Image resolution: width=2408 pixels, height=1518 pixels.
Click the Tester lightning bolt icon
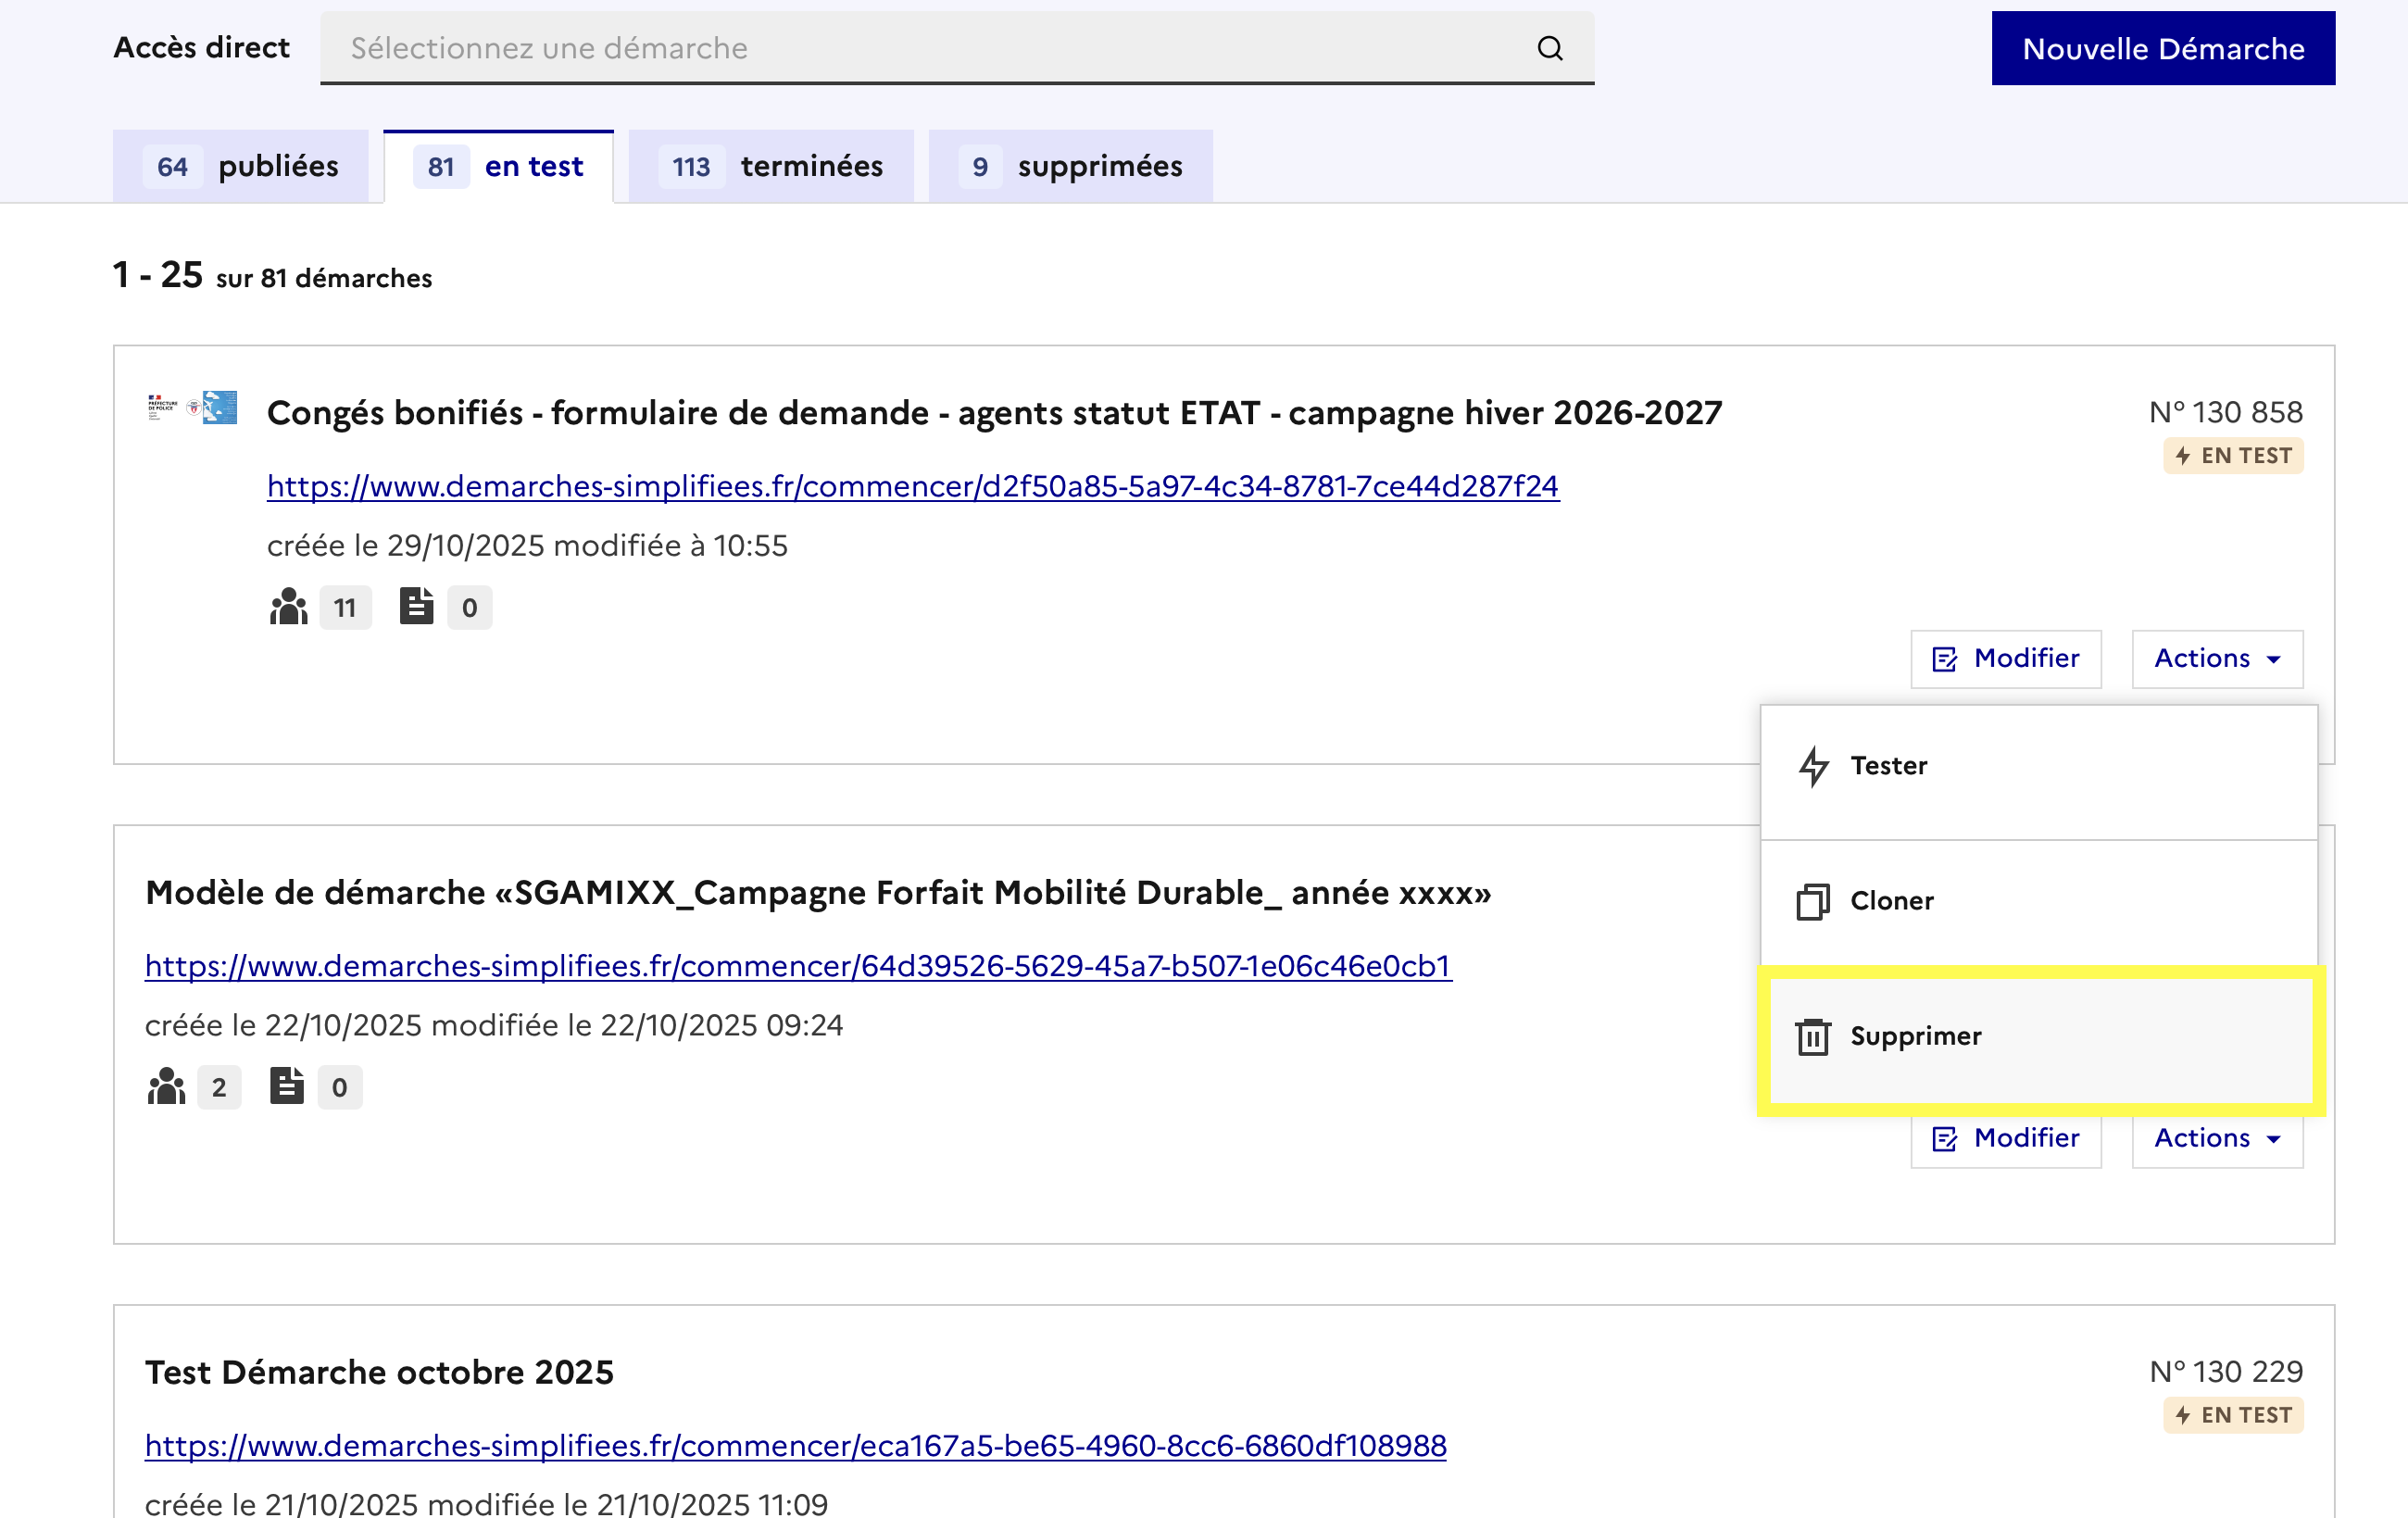[1813, 766]
